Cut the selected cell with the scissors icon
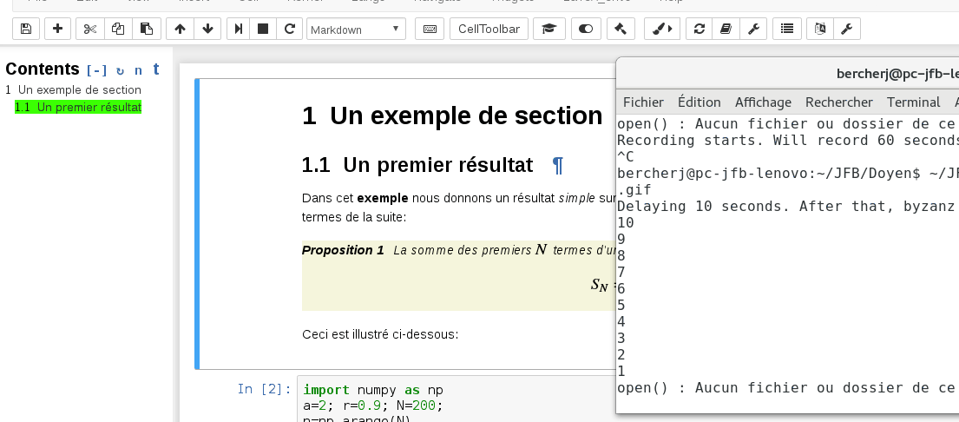 (x=90, y=29)
